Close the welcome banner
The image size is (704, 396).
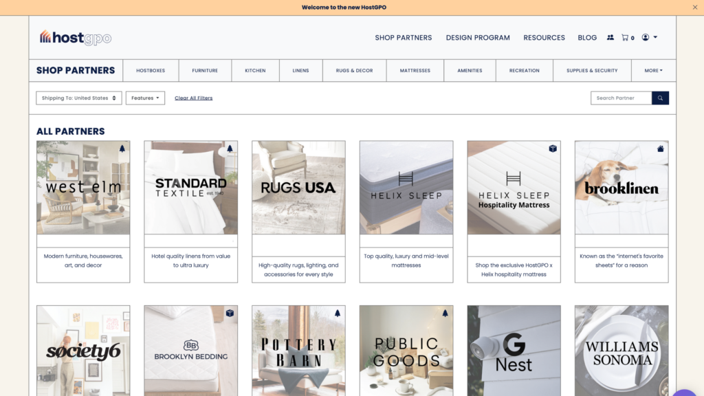point(695,7)
